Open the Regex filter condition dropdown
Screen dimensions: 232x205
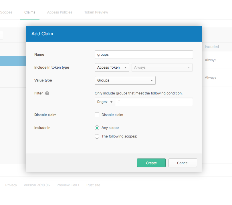[x=105, y=102]
